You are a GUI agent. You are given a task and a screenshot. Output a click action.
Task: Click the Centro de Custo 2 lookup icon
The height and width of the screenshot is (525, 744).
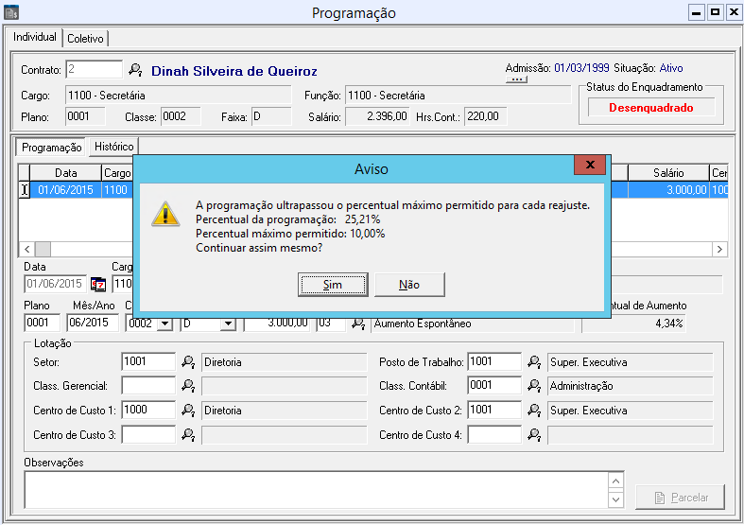[534, 411]
